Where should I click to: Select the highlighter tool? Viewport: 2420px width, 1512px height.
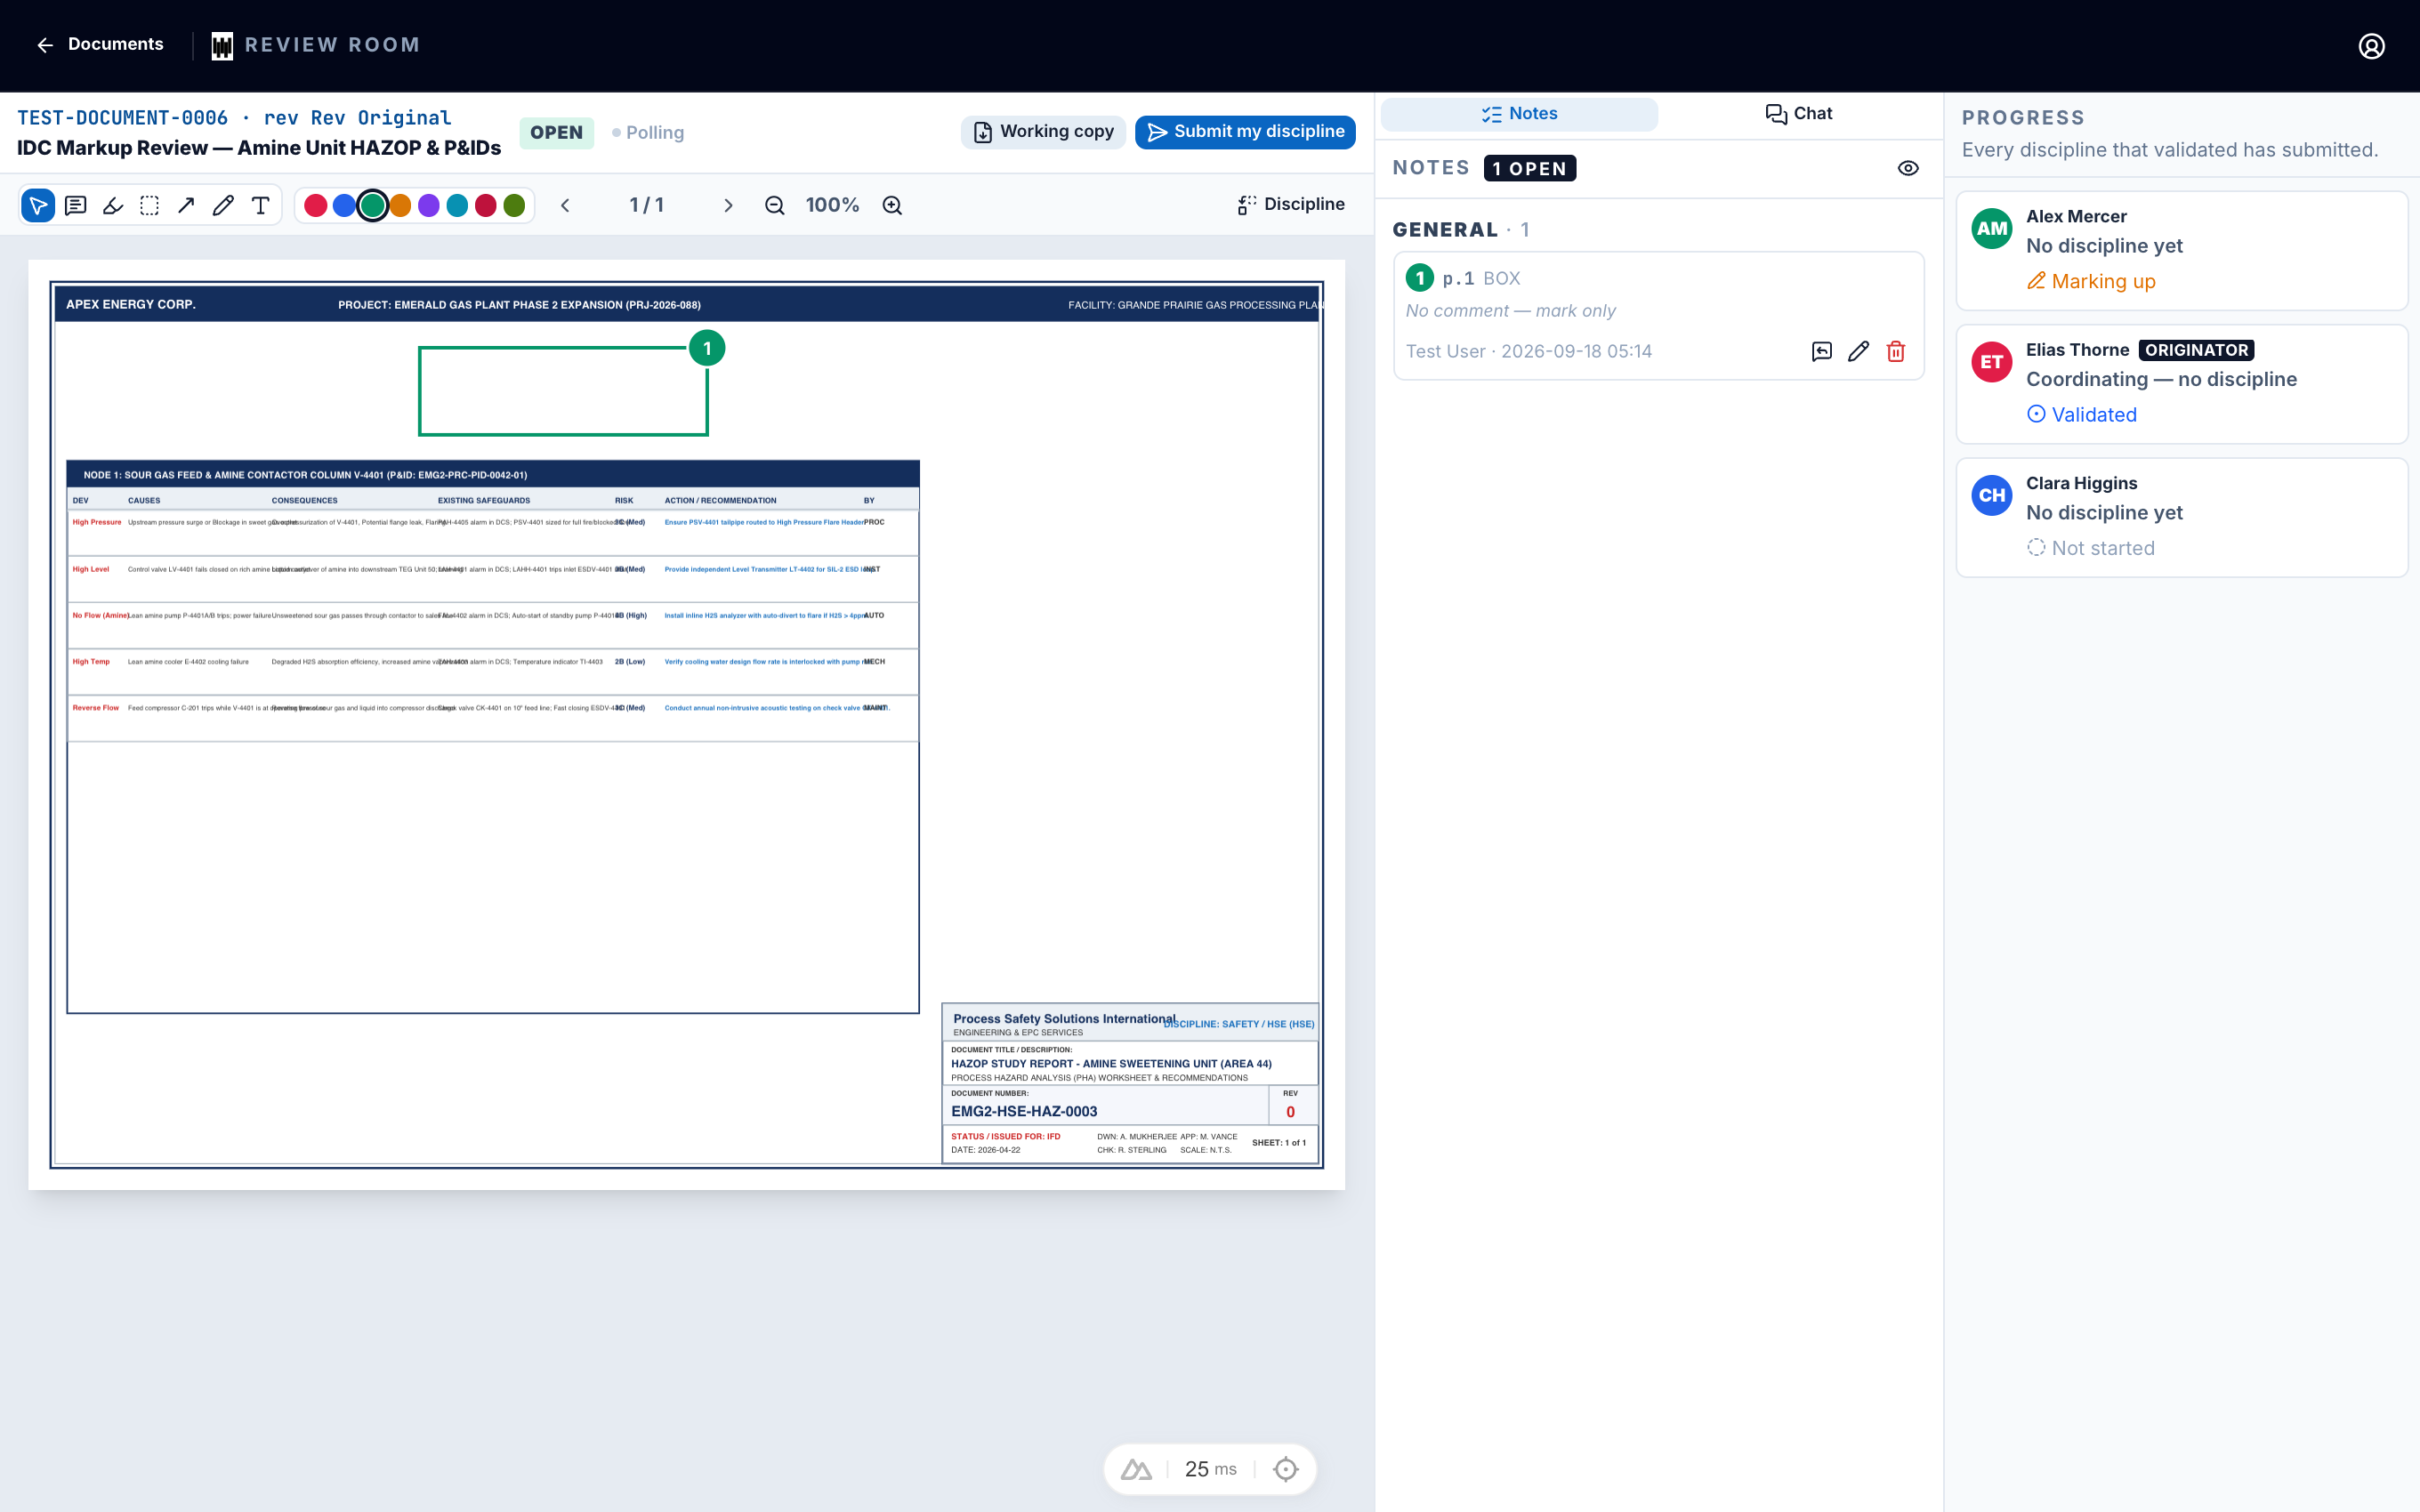pyautogui.click(x=112, y=205)
